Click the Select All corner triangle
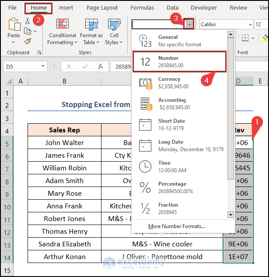 9,81
